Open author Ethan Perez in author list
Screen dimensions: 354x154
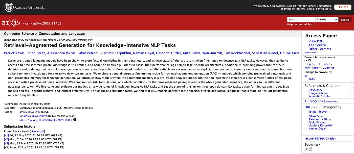[x=36, y=53]
